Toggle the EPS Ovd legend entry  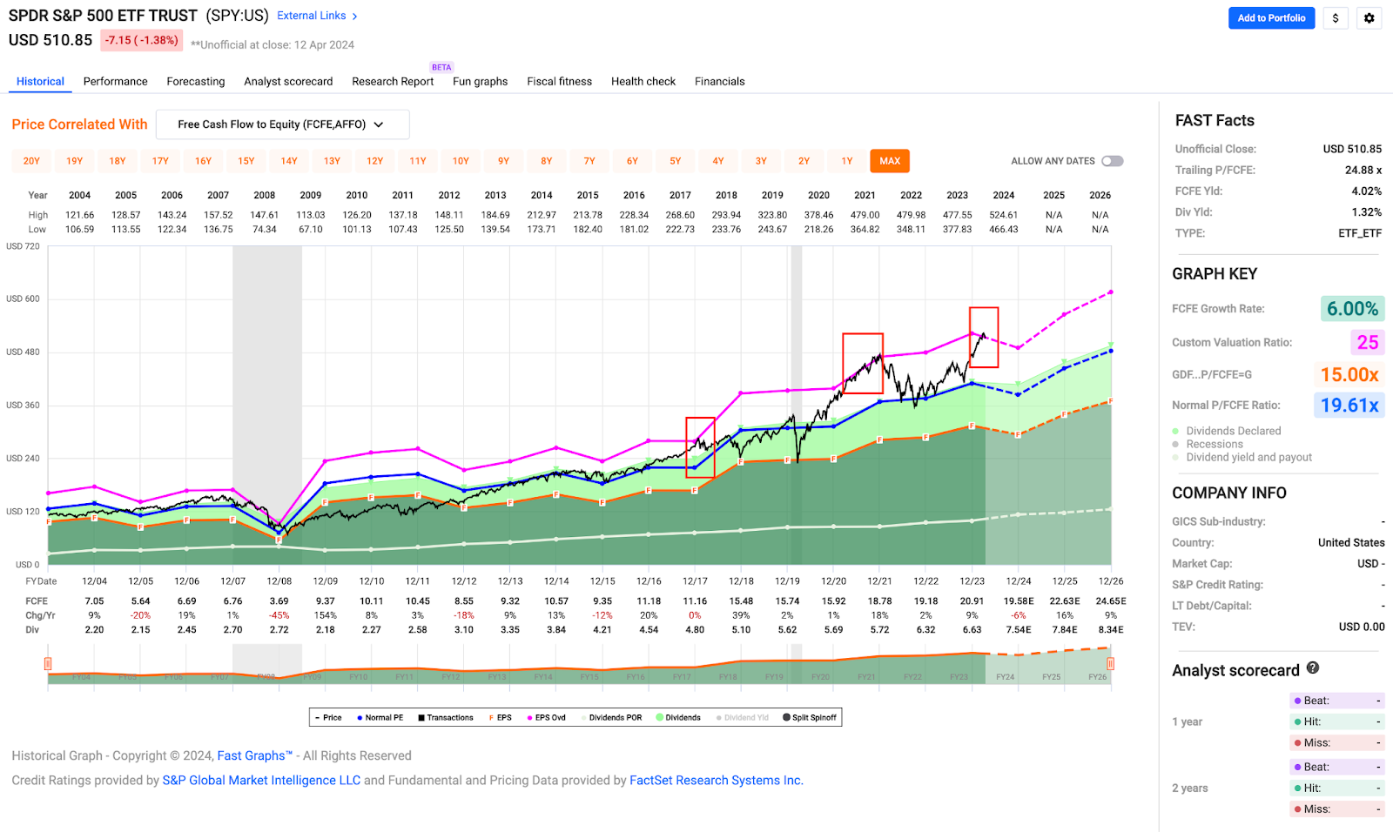click(546, 718)
